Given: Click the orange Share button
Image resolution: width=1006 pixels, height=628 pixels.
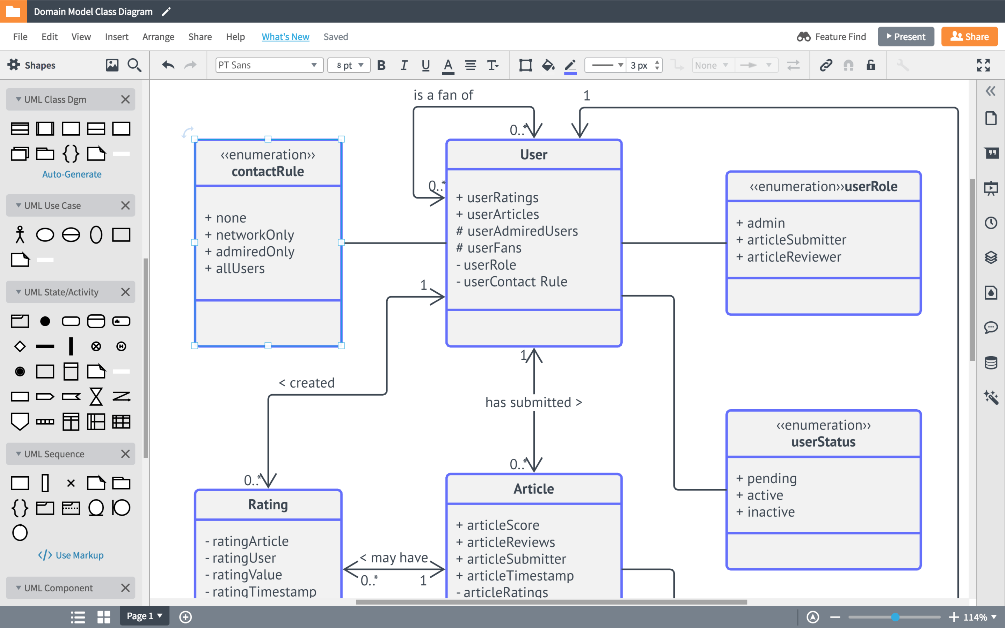Looking at the screenshot, I should click(969, 37).
